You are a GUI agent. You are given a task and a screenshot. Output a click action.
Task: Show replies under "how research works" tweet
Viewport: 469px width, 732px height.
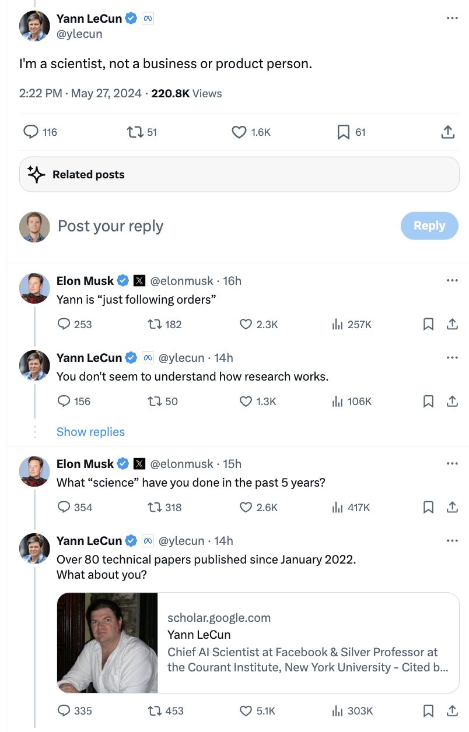coord(90,432)
